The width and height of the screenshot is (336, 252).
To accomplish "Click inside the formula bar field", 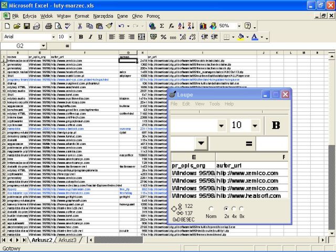I will (203, 46).
